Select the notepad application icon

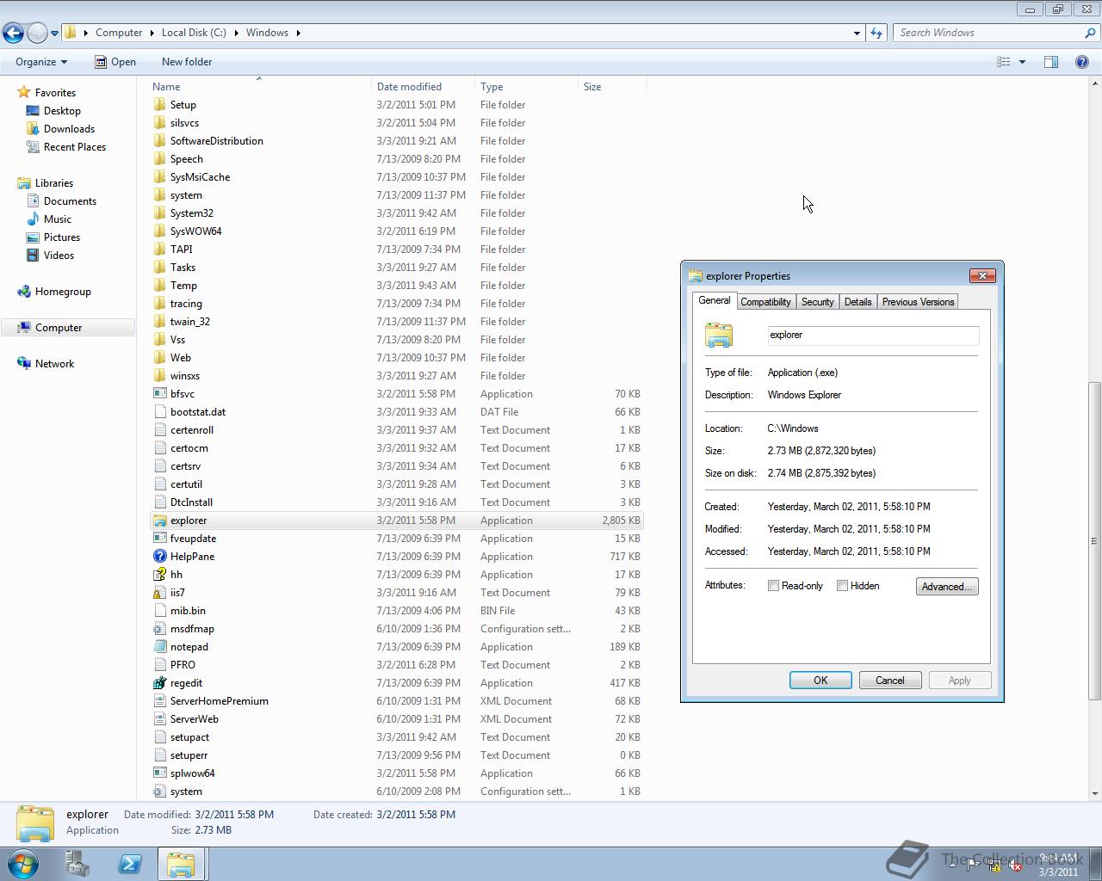click(x=159, y=647)
